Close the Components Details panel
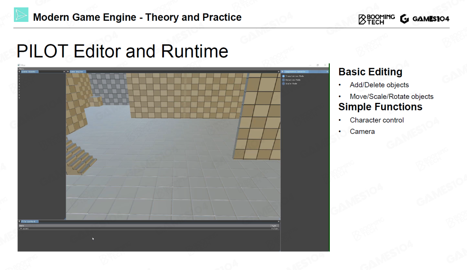The width and height of the screenshot is (467, 270). pyautogui.click(x=327, y=72)
